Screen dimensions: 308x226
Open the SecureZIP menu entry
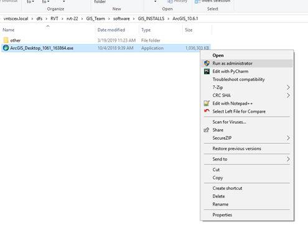click(x=247, y=138)
